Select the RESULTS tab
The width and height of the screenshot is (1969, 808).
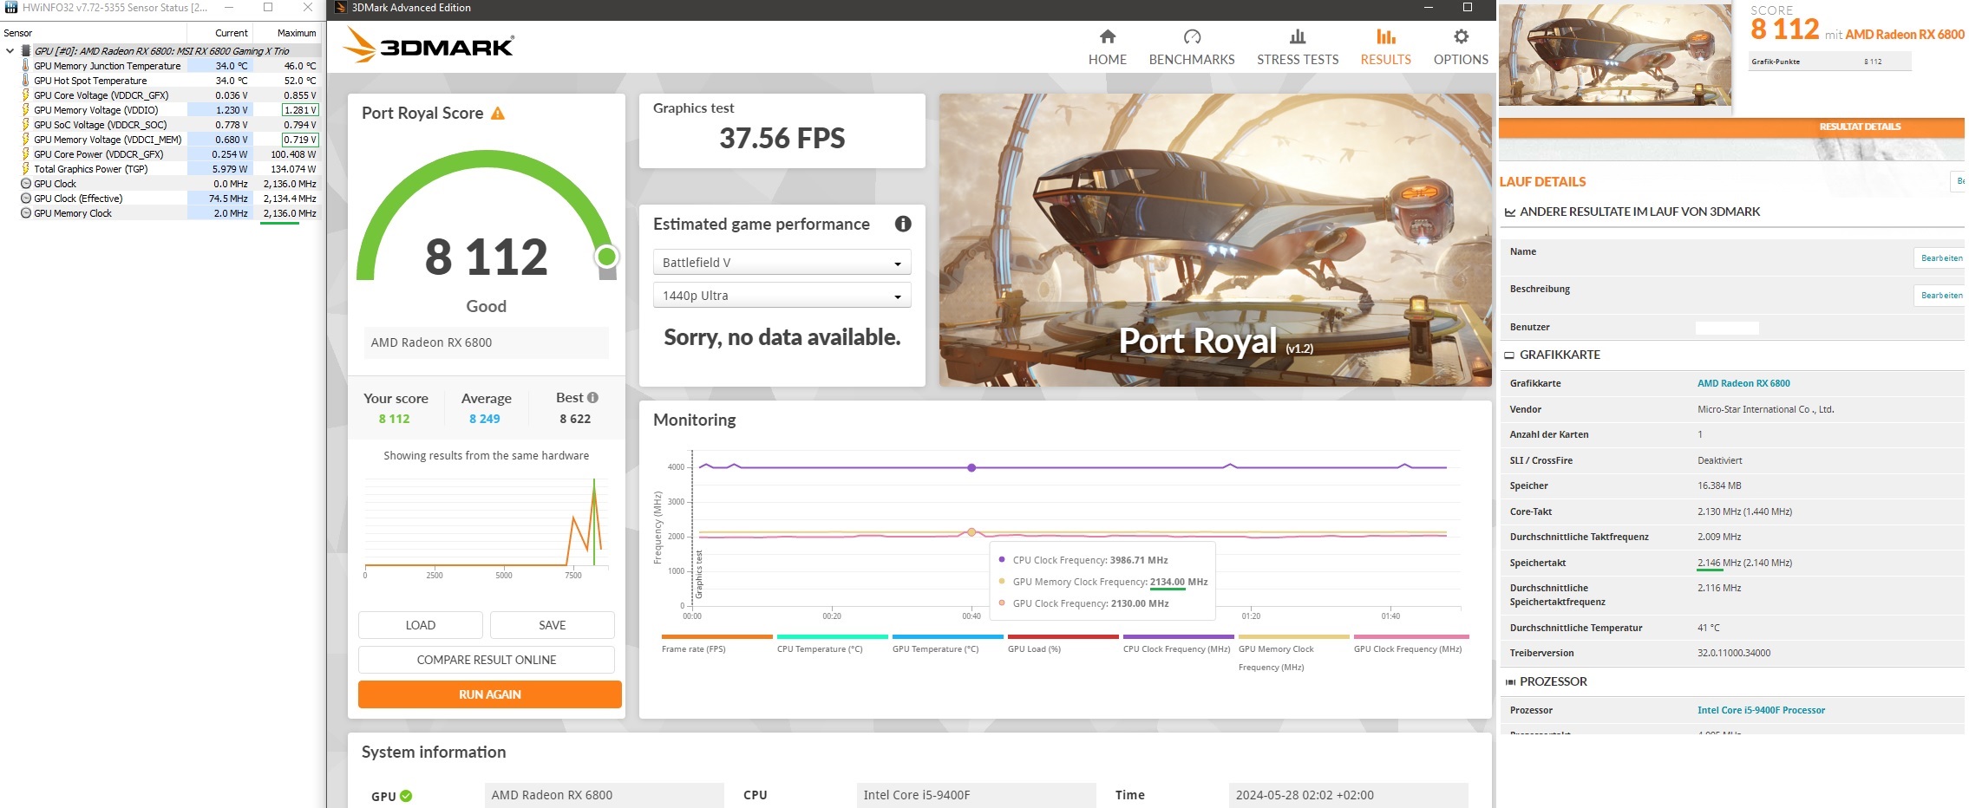tap(1385, 48)
